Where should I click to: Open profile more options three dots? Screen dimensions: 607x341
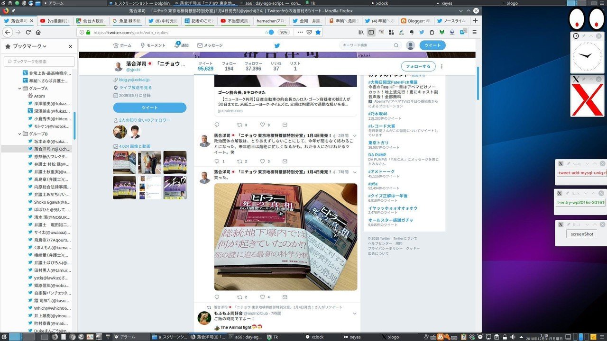click(x=442, y=66)
